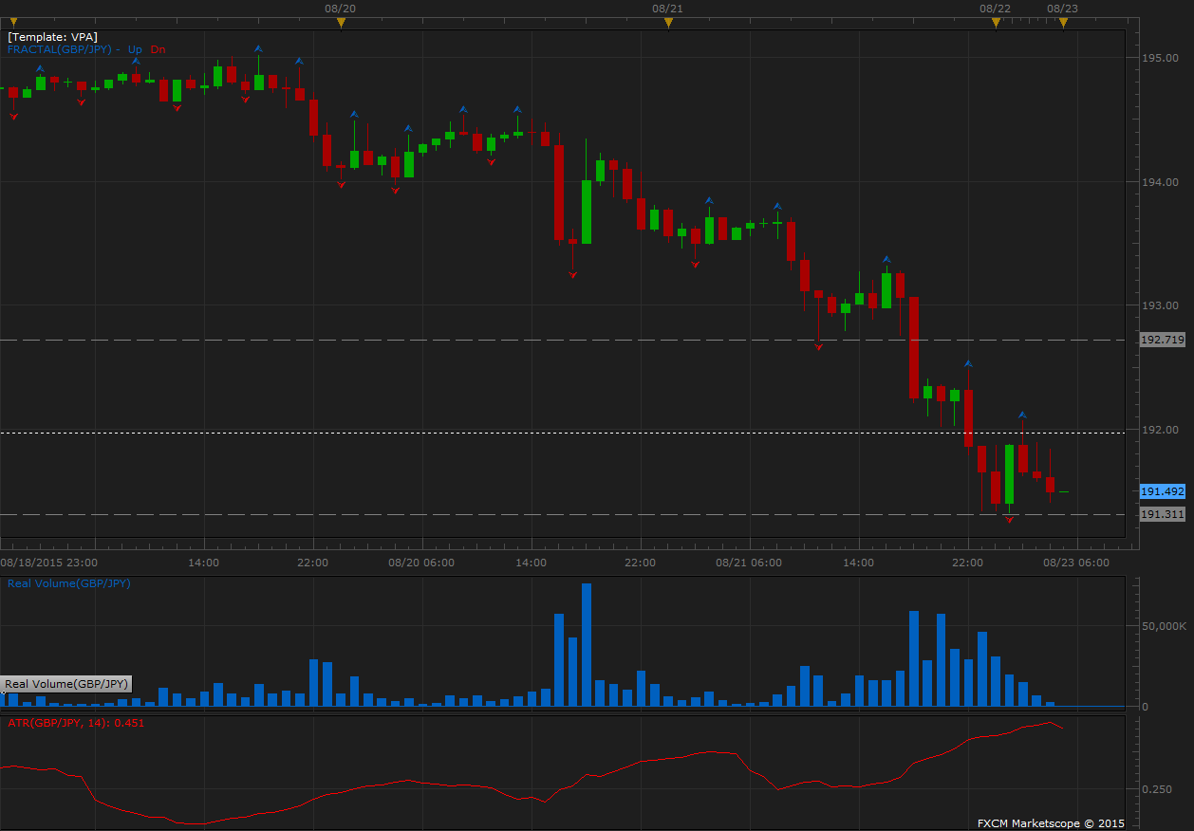Select the 191.311 price level tag
Viewport: 1194px width, 831px height.
click(1162, 514)
